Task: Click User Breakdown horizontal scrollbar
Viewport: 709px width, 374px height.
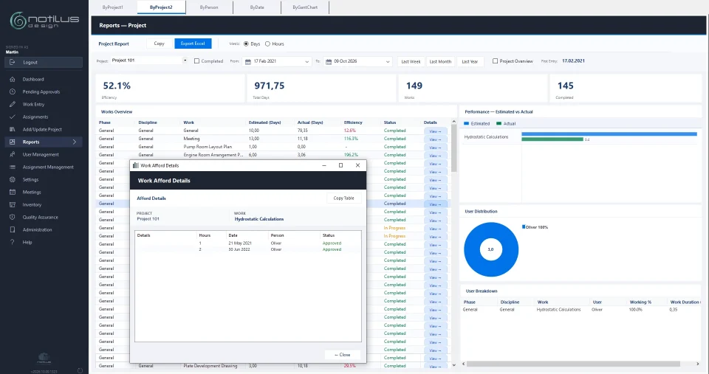Action: pos(573,364)
